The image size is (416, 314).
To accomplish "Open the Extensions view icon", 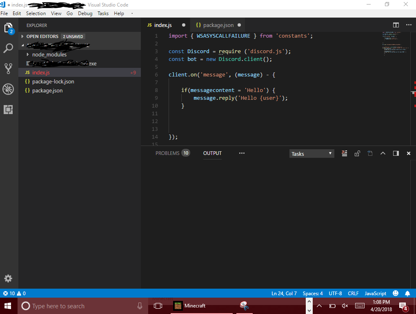I will point(8,110).
